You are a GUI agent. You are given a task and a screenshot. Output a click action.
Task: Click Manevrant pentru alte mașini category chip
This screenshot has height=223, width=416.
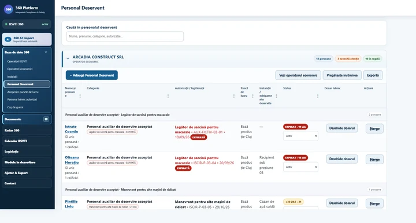[x=113, y=207]
